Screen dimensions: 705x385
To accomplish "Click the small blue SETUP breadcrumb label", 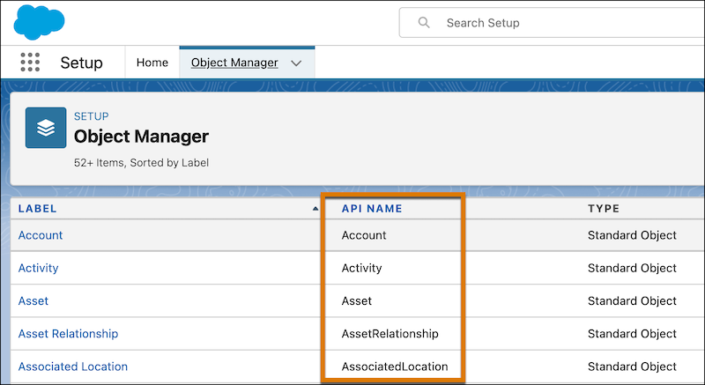I will 92,116.
